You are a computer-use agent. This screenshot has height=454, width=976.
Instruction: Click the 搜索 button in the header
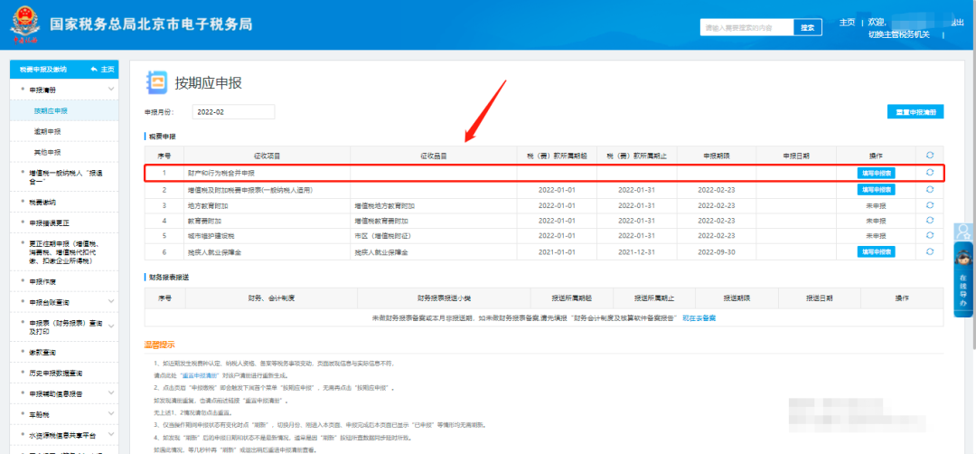click(808, 27)
